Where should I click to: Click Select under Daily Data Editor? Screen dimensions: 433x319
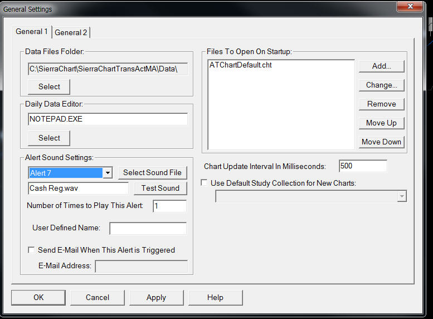coord(49,138)
